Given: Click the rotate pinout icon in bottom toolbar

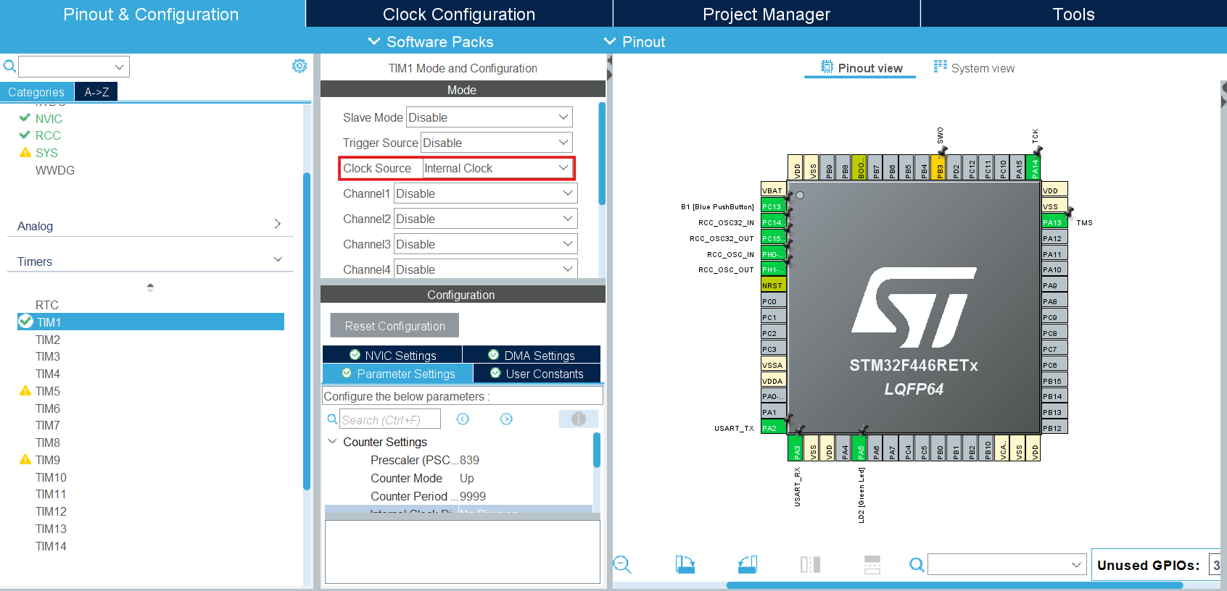Looking at the screenshot, I should [685, 564].
